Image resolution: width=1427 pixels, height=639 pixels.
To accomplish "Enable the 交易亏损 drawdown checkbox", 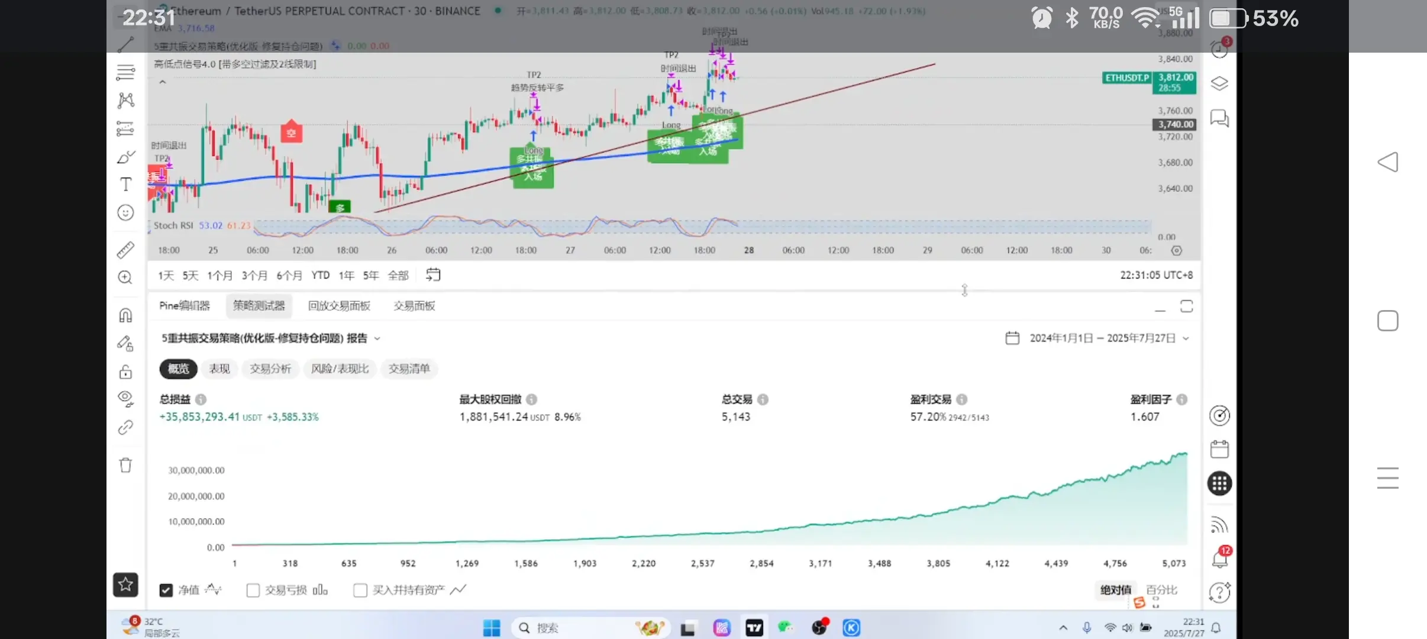I will coord(253,590).
